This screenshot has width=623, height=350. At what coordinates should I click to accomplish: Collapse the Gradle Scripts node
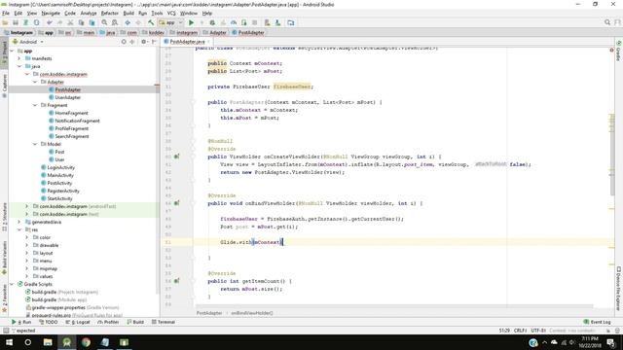(12, 284)
